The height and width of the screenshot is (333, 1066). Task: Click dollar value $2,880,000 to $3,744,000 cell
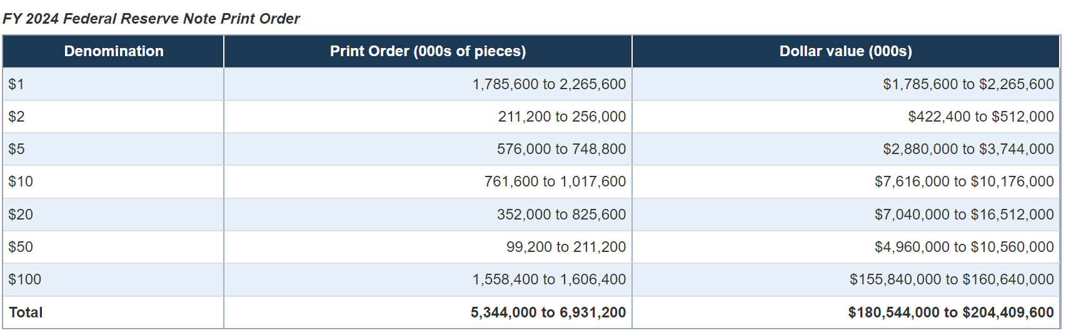[968, 149]
